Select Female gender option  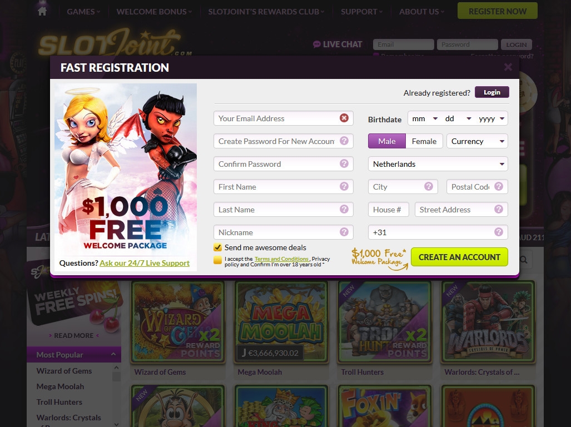[424, 141]
